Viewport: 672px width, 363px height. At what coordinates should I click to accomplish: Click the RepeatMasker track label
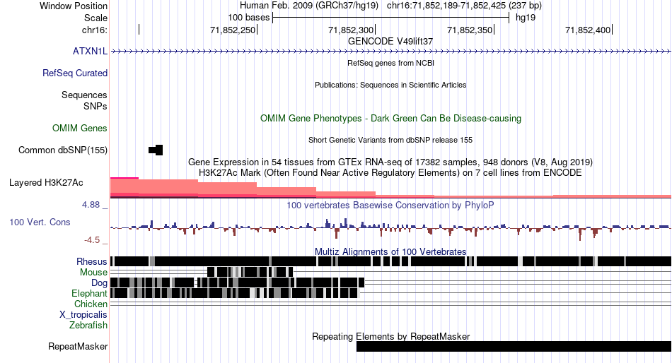(78, 347)
